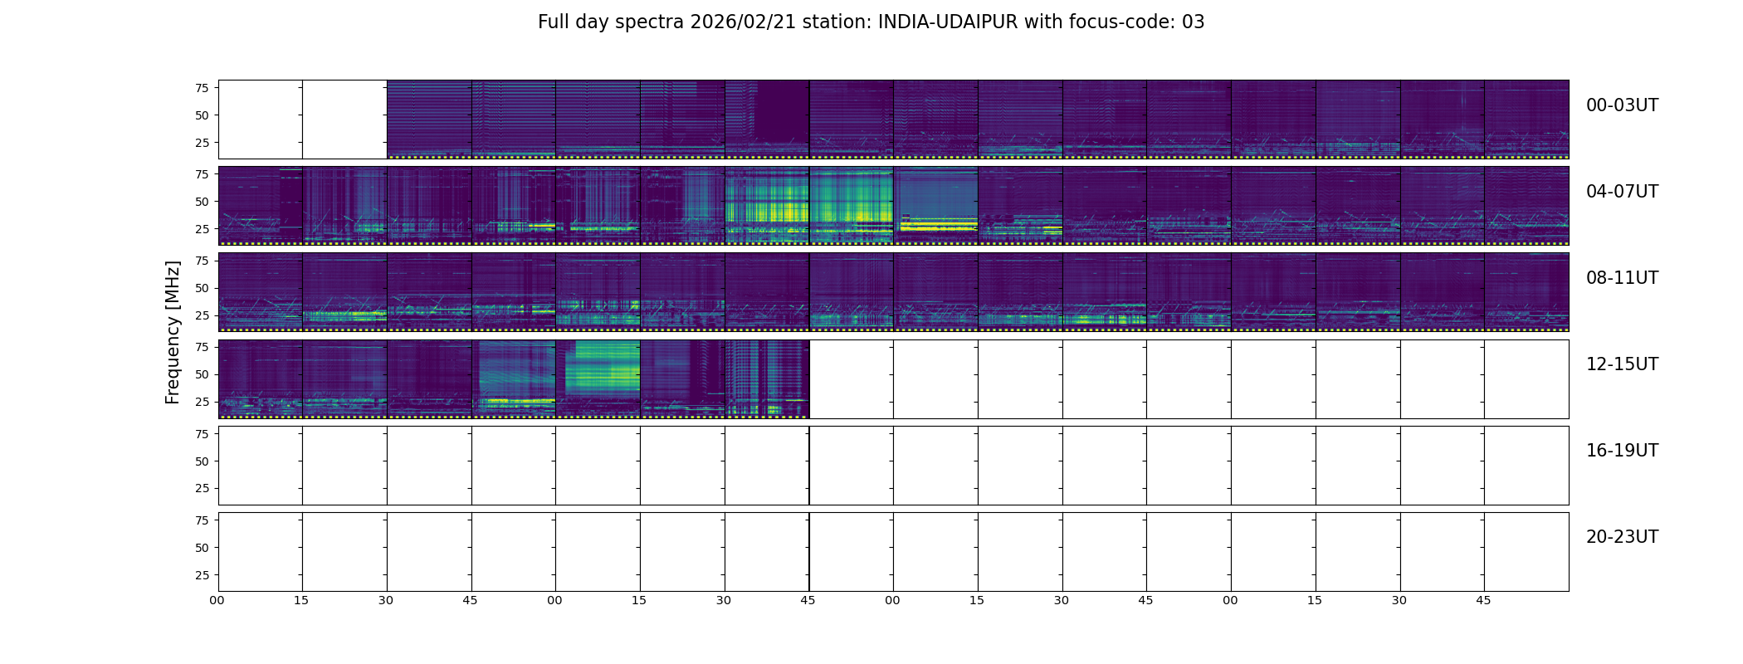Select the 16-19UT row label
This screenshot has width=1743, height=664.
pos(1622,451)
